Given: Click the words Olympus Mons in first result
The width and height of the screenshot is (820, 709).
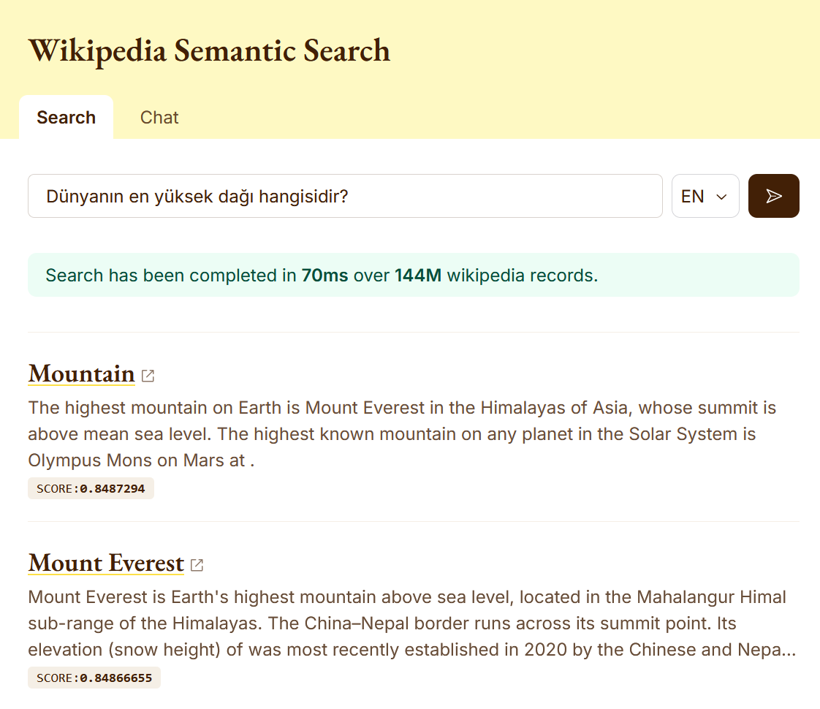Looking at the screenshot, I should pyautogui.click(x=80, y=461).
